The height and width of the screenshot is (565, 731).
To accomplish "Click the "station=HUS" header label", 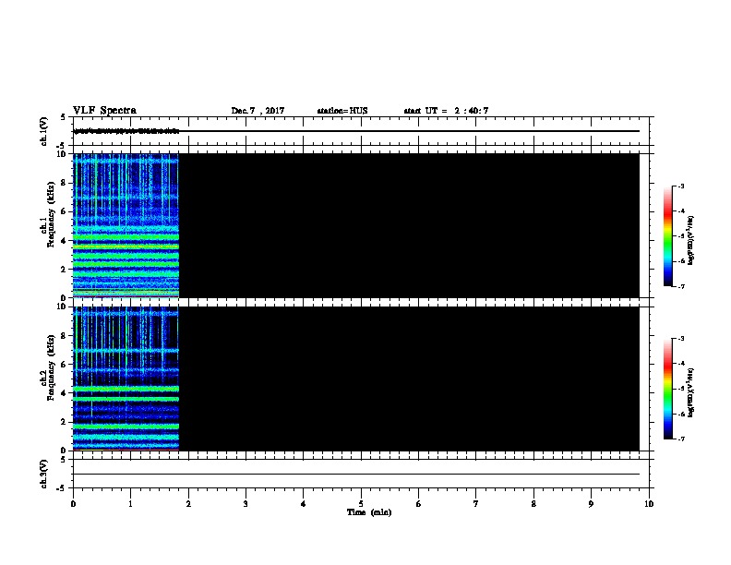I will (x=342, y=111).
